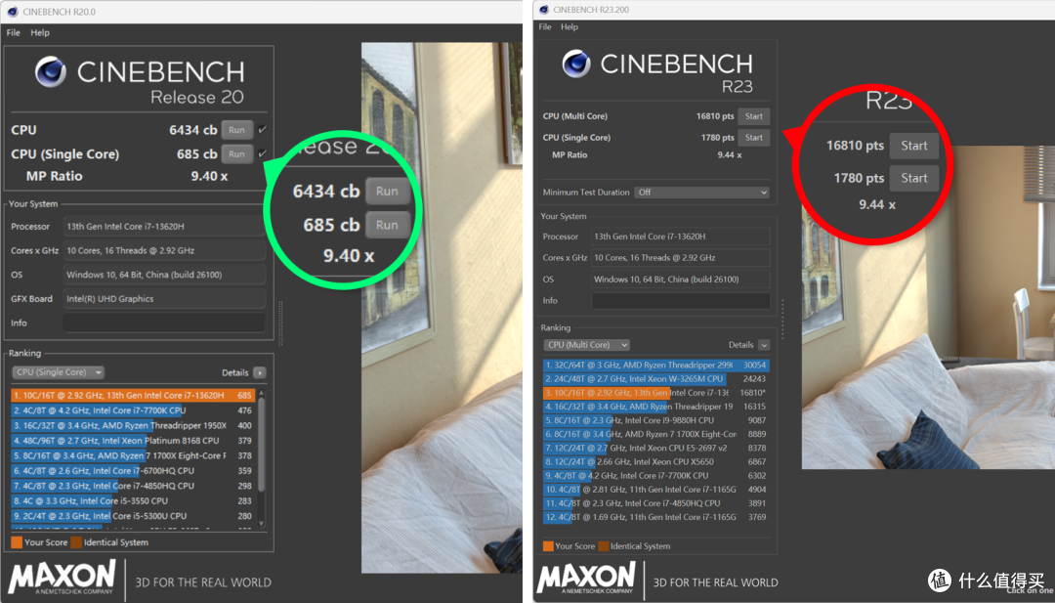The width and height of the screenshot is (1055, 603).
Task: Open Help menu in Cinebench R23 window
Action: coord(570,27)
